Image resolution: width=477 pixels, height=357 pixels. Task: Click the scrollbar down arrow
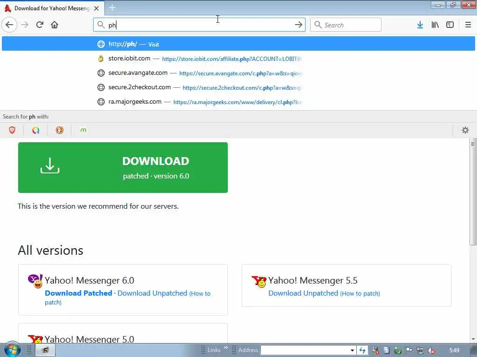pos(473,339)
